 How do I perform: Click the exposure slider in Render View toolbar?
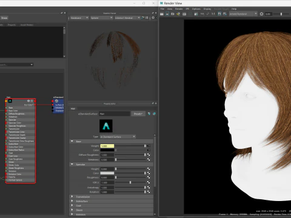tap(282, 14)
